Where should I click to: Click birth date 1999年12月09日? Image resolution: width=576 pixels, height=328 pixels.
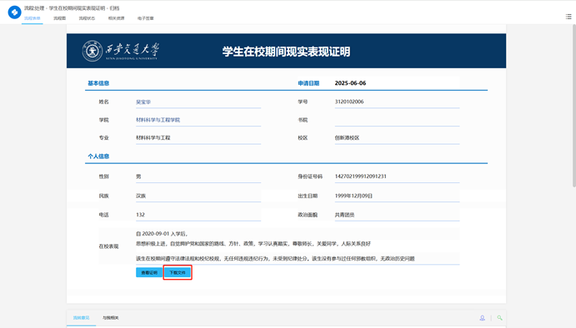tap(353, 196)
